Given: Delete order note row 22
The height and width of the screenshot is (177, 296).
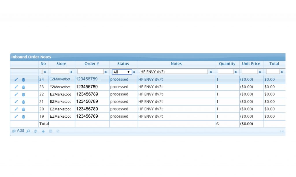Looking at the screenshot, I should (23, 95).
